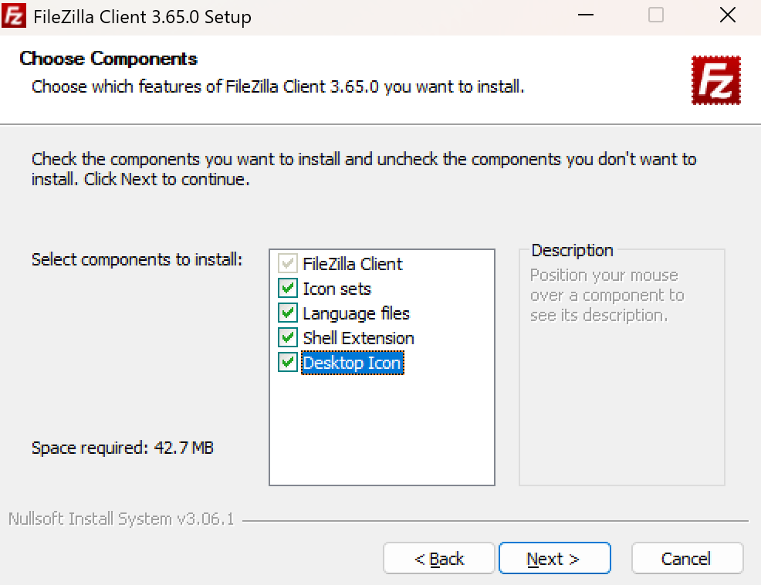Screen dimensions: 761x585
Task: Select the Icon sets component label
Action: point(337,289)
